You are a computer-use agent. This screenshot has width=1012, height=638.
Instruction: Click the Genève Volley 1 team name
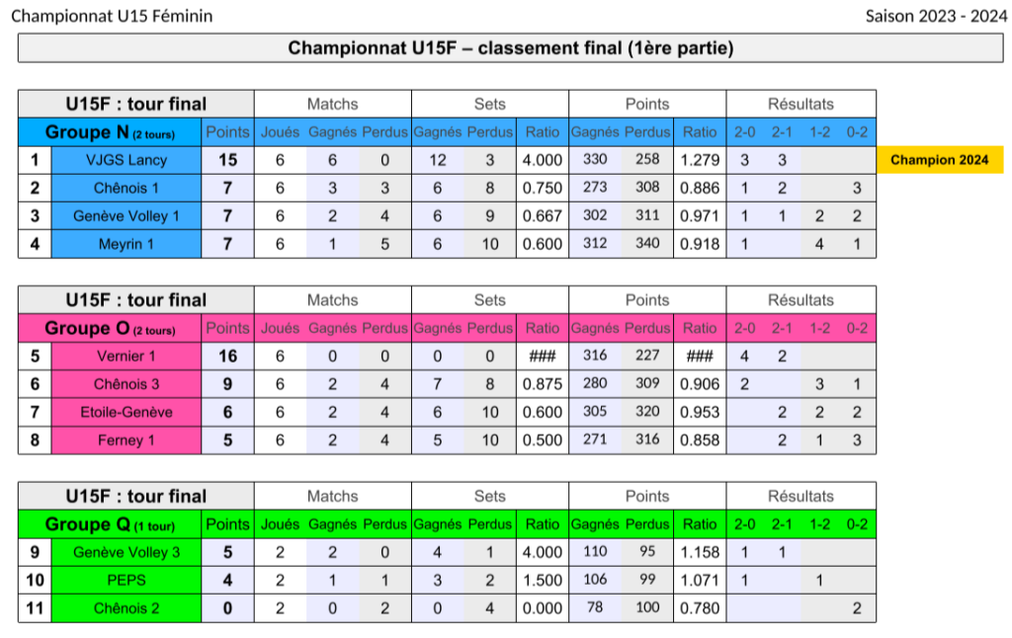pos(126,216)
